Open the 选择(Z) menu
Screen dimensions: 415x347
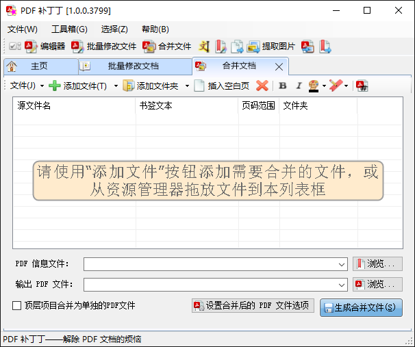[114, 29]
